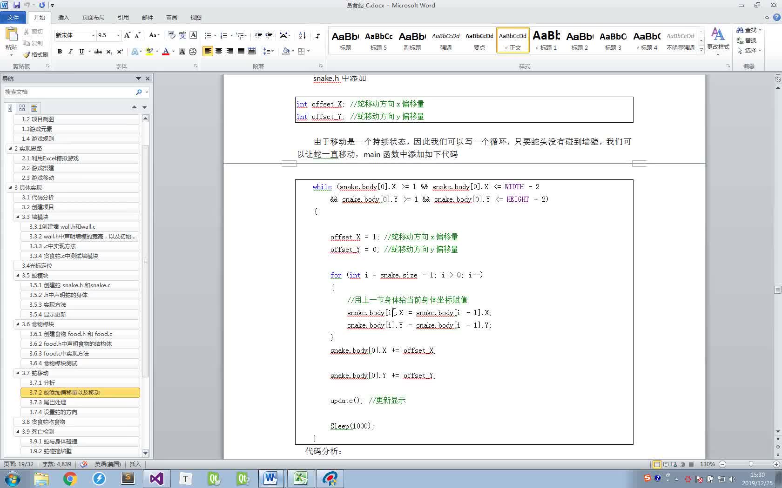Toggle underline formatting
Screen dimensions: 782x488
[81, 52]
